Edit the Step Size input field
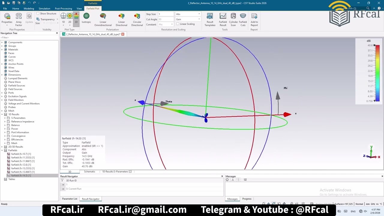384x216 pixels. click(166, 14)
